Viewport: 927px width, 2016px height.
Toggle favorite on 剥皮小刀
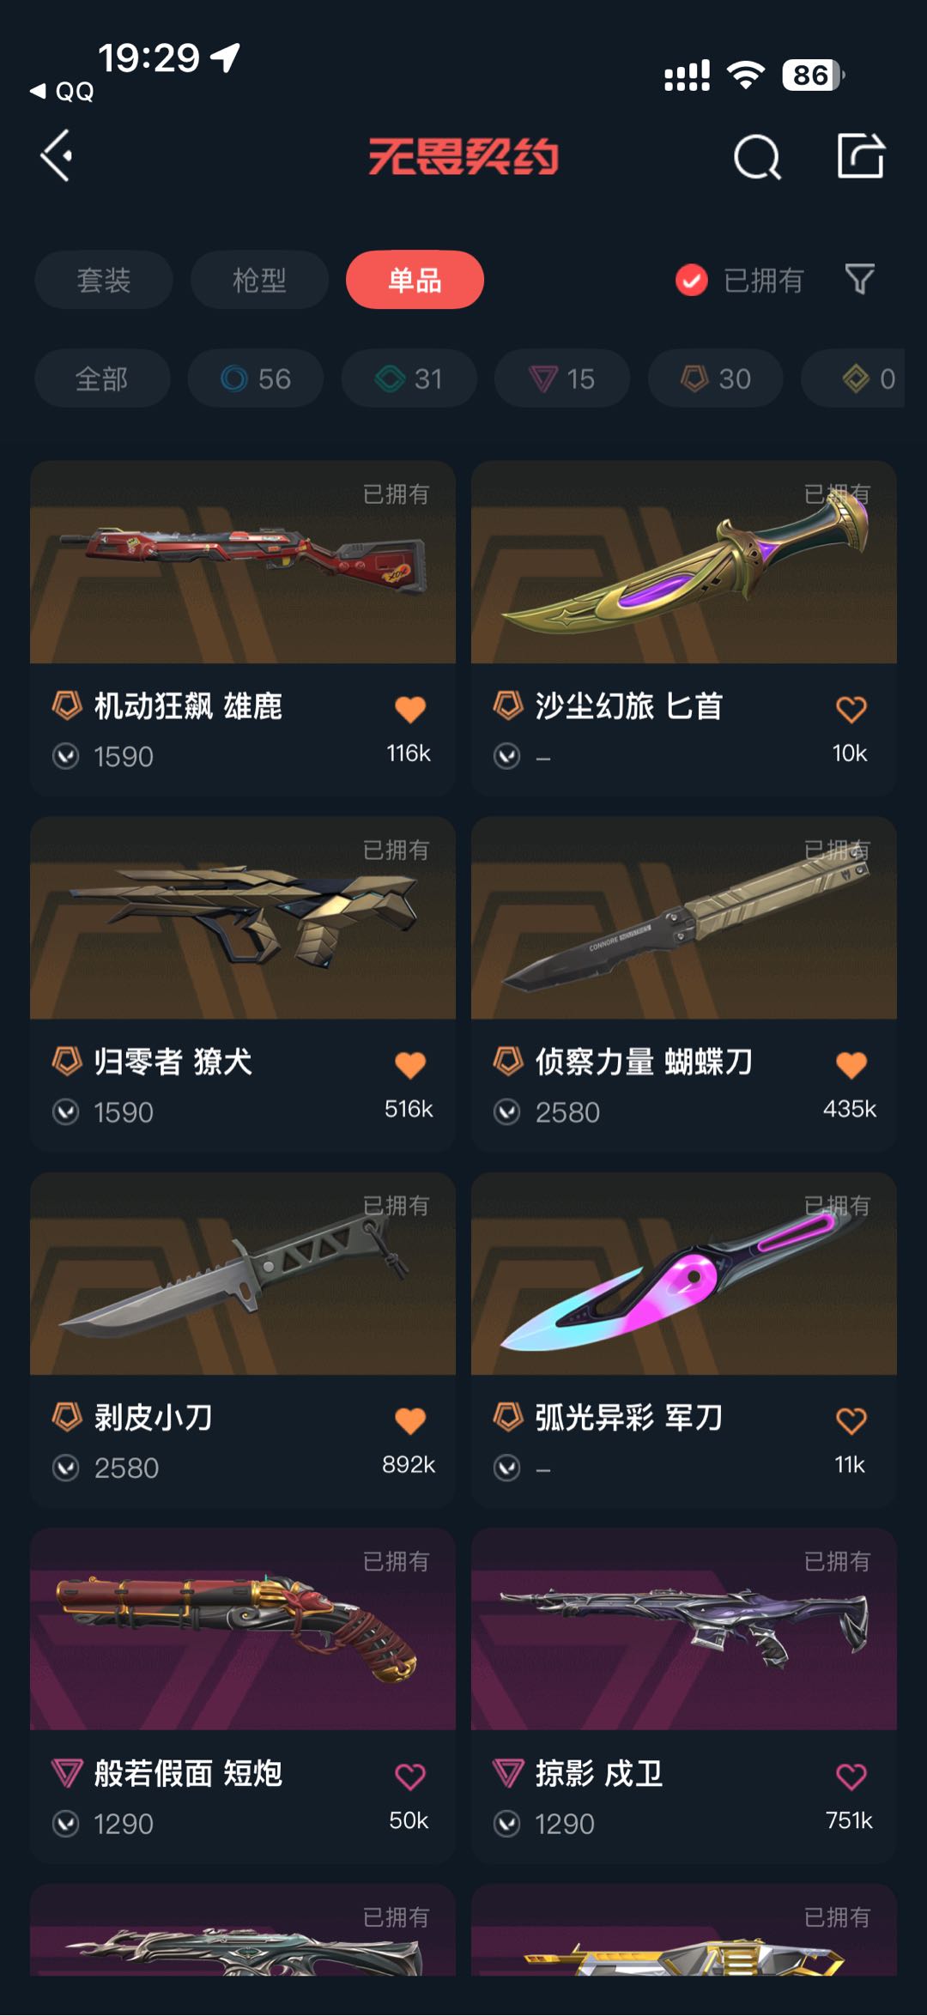(410, 1420)
